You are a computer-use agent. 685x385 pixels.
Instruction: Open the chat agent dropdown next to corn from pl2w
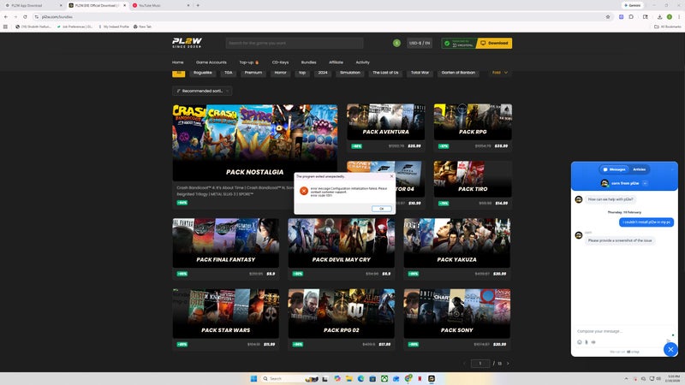point(645,183)
